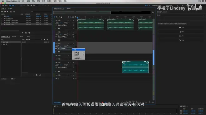This screenshot has height=115, width=206.
Task: Solo track 2 with its S button
Action: click(x=71, y=32)
